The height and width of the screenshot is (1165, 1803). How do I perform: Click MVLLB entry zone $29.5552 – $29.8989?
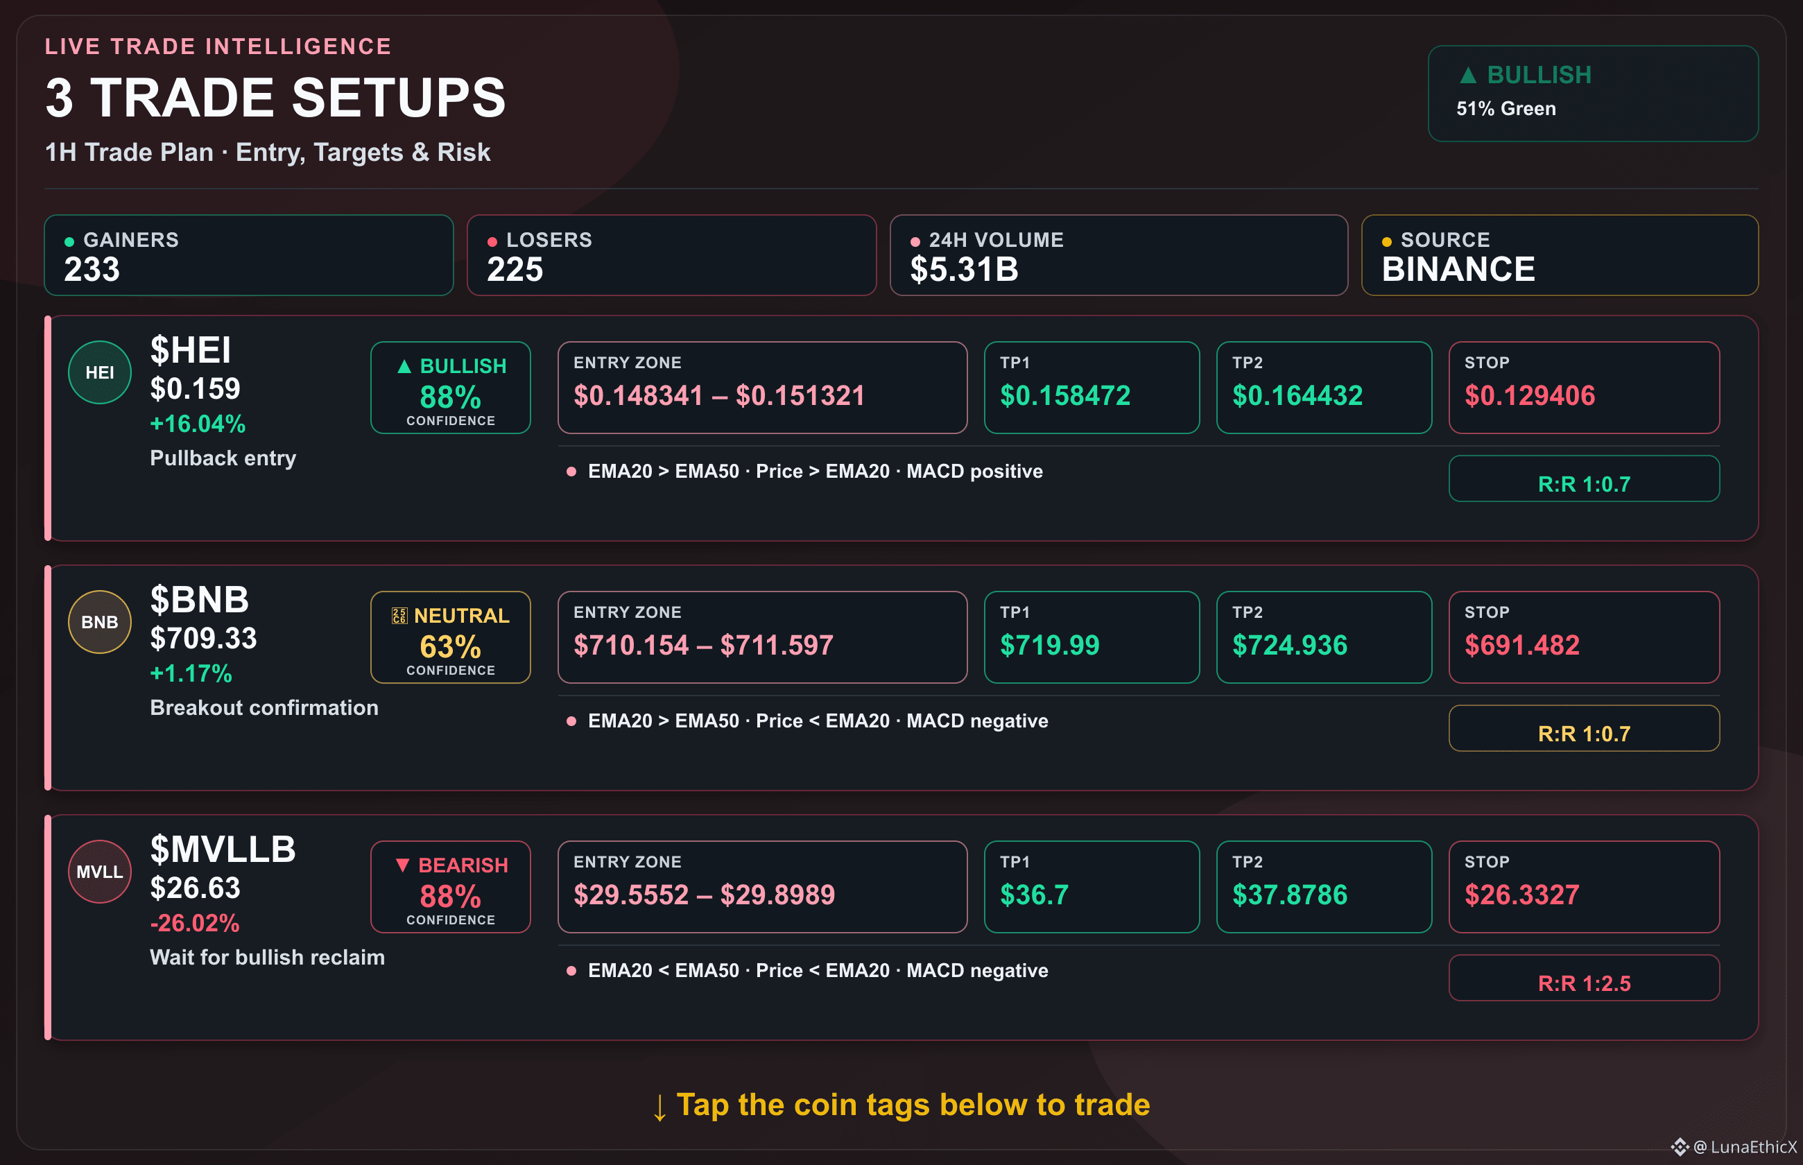[704, 895]
